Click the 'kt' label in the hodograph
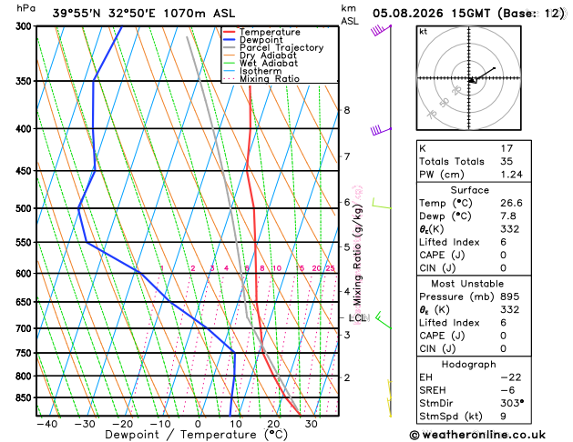This screenshot has height=442, width=573. 424,32
